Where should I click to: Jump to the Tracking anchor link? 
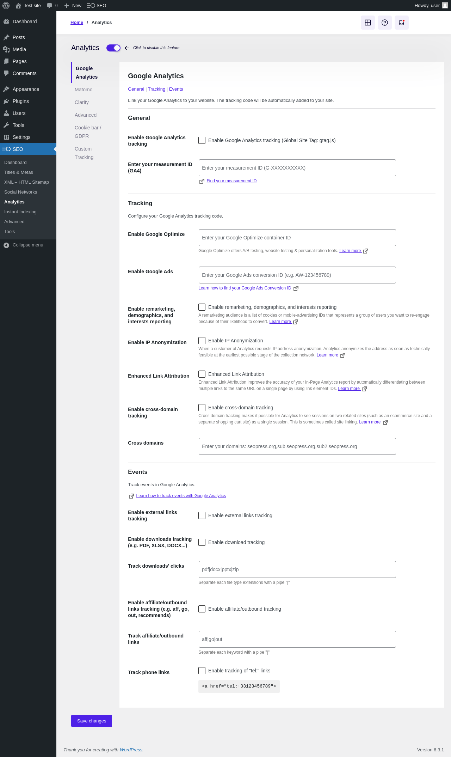(x=156, y=89)
